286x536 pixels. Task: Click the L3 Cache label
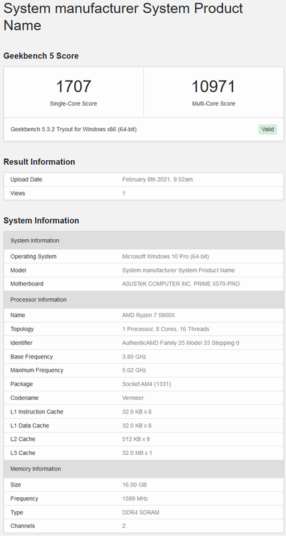(23, 453)
